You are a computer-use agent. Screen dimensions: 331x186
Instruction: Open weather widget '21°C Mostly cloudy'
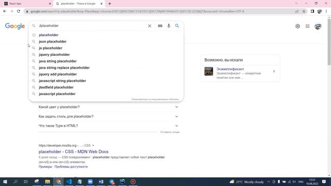(247, 182)
